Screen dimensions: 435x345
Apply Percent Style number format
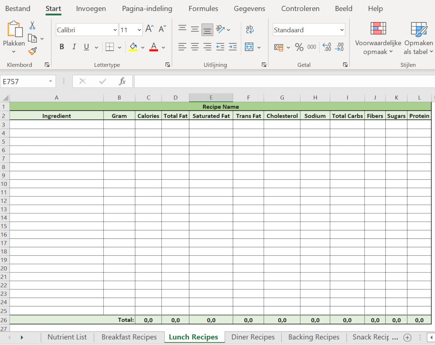(299, 47)
